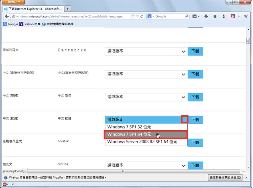This screenshot has height=188, width=253.
Task: Click the horizontal scroll right arrow
Action: point(244,171)
